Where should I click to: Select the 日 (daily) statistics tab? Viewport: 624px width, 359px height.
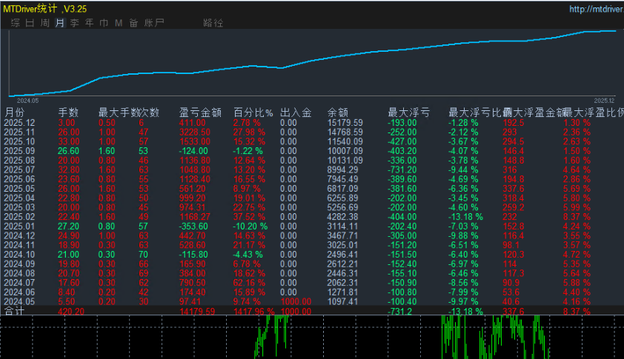pyautogui.click(x=30, y=23)
